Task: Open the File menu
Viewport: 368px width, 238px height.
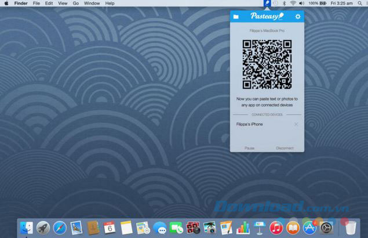Action: (37, 3)
